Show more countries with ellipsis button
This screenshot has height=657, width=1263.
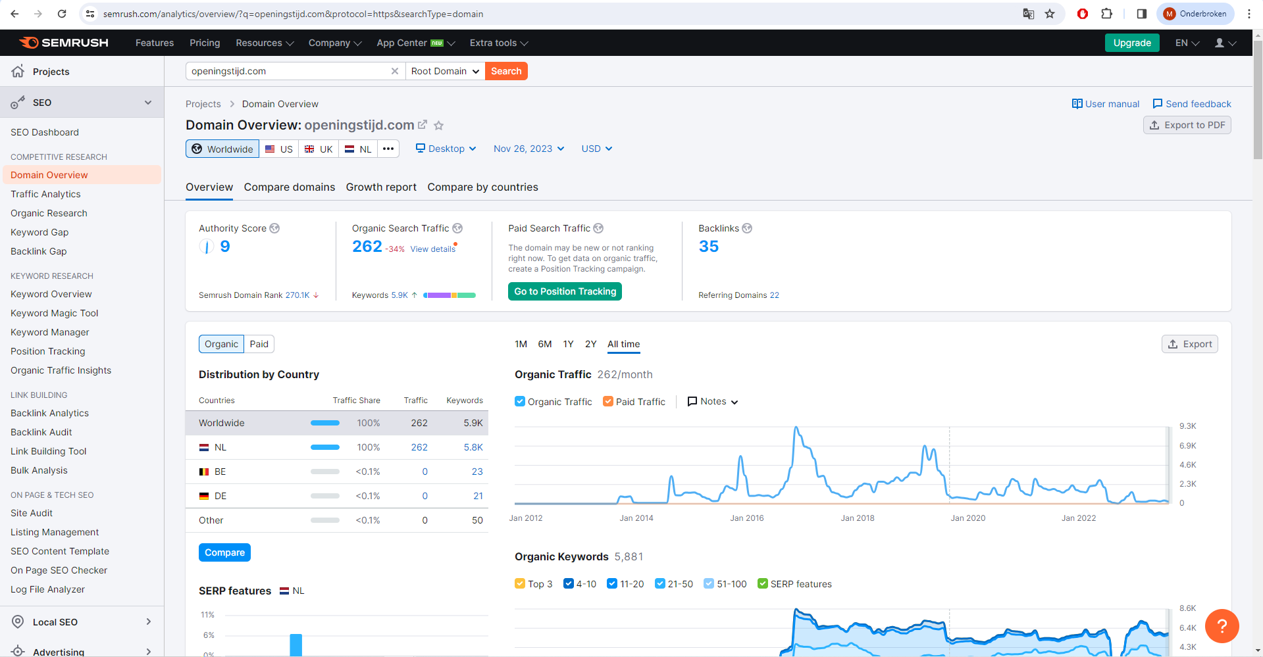[x=388, y=149]
